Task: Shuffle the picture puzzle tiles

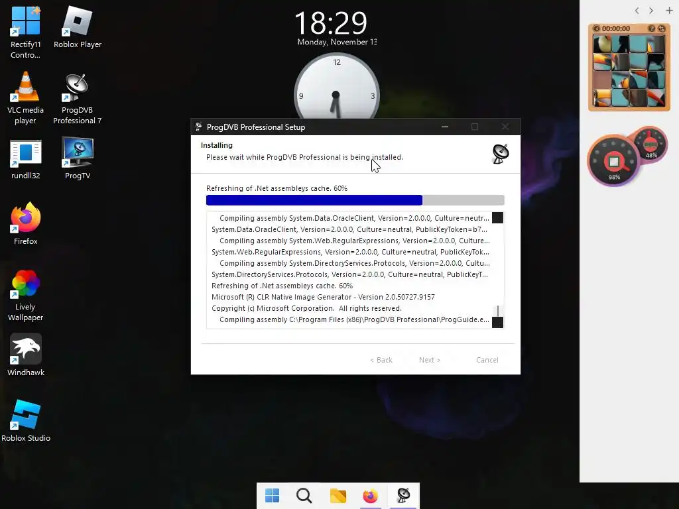Action: click(x=662, y=28)
